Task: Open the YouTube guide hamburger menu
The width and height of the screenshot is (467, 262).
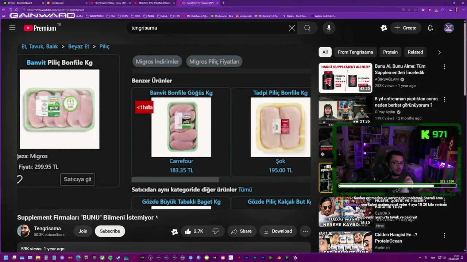Action: tap(12, 28)
